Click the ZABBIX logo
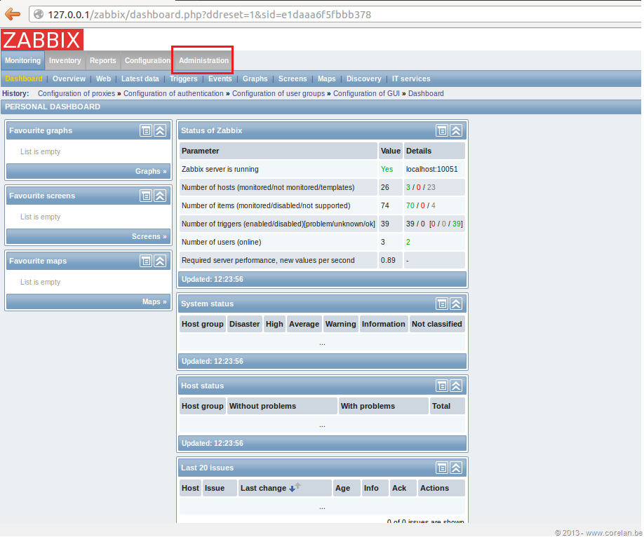 [x=42, y=40]
